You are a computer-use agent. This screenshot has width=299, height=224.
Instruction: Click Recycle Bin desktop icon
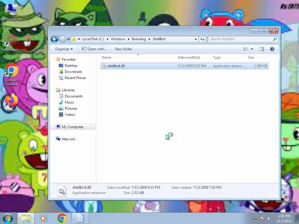point(284,193)
